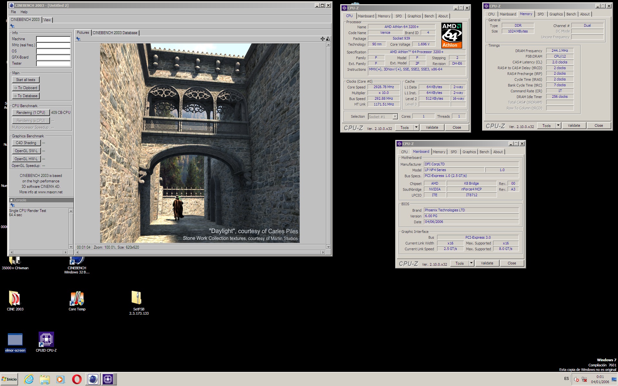618x386 pixels.
Task: Click Validate in the Memory CPU-Z window
Action: point(574,125)
